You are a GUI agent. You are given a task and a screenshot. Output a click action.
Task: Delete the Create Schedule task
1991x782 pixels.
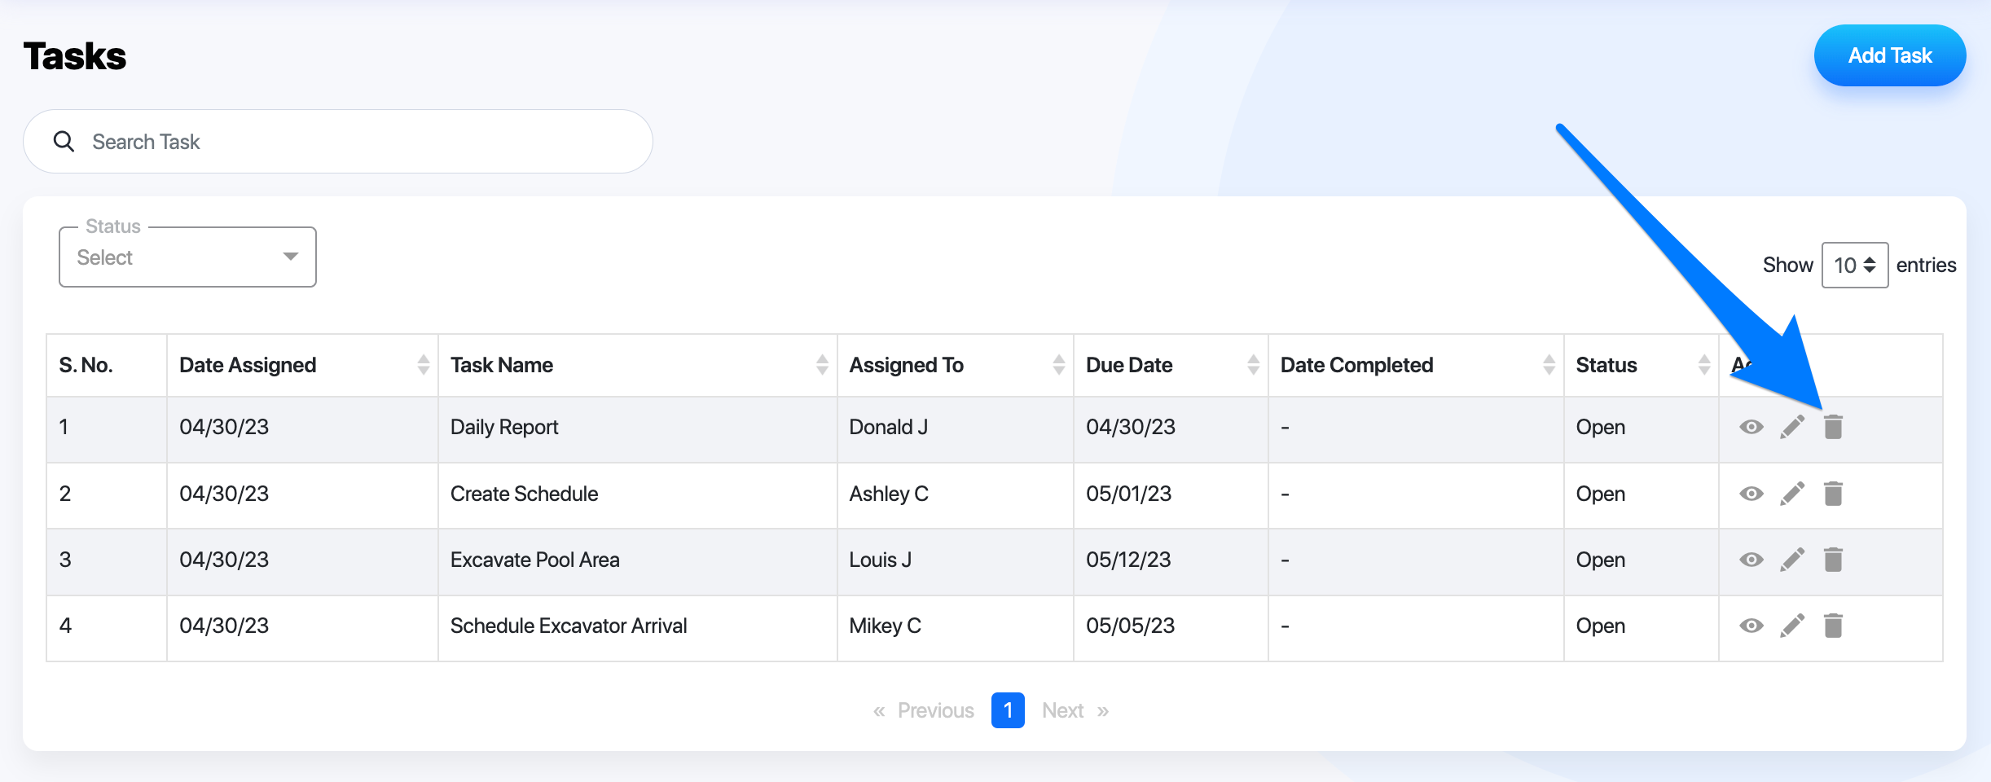pos(1833,494)
